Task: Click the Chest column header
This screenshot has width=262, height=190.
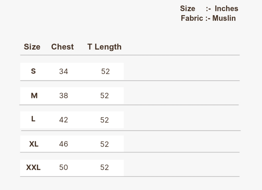Action: click(x=62, y=47)
